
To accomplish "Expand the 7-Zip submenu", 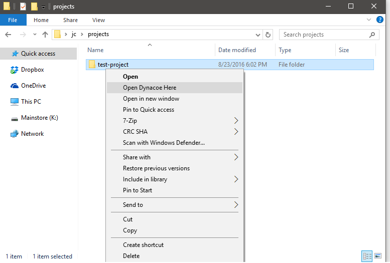I will (236, 121).
